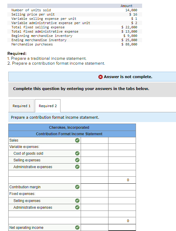
Task: Click the '14,000' units value
Action: click(x=131, y=10)
